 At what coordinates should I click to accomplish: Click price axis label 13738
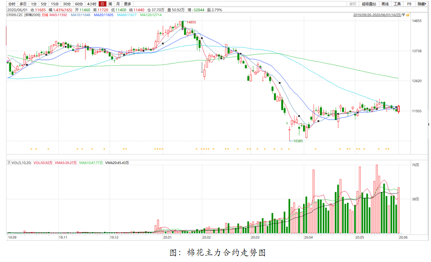417,51
